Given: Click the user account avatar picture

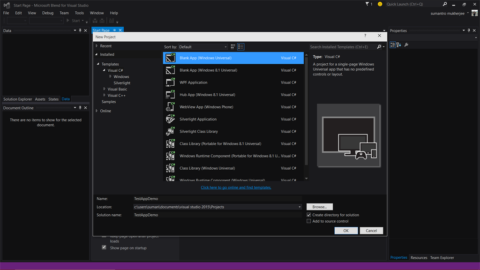Looking at the screenshot, I should point(474,13).
